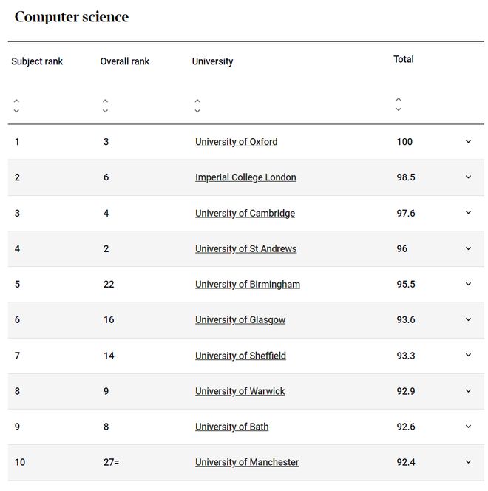
Task: Open the University of Warwick link
Action: [x=240, y=391]
